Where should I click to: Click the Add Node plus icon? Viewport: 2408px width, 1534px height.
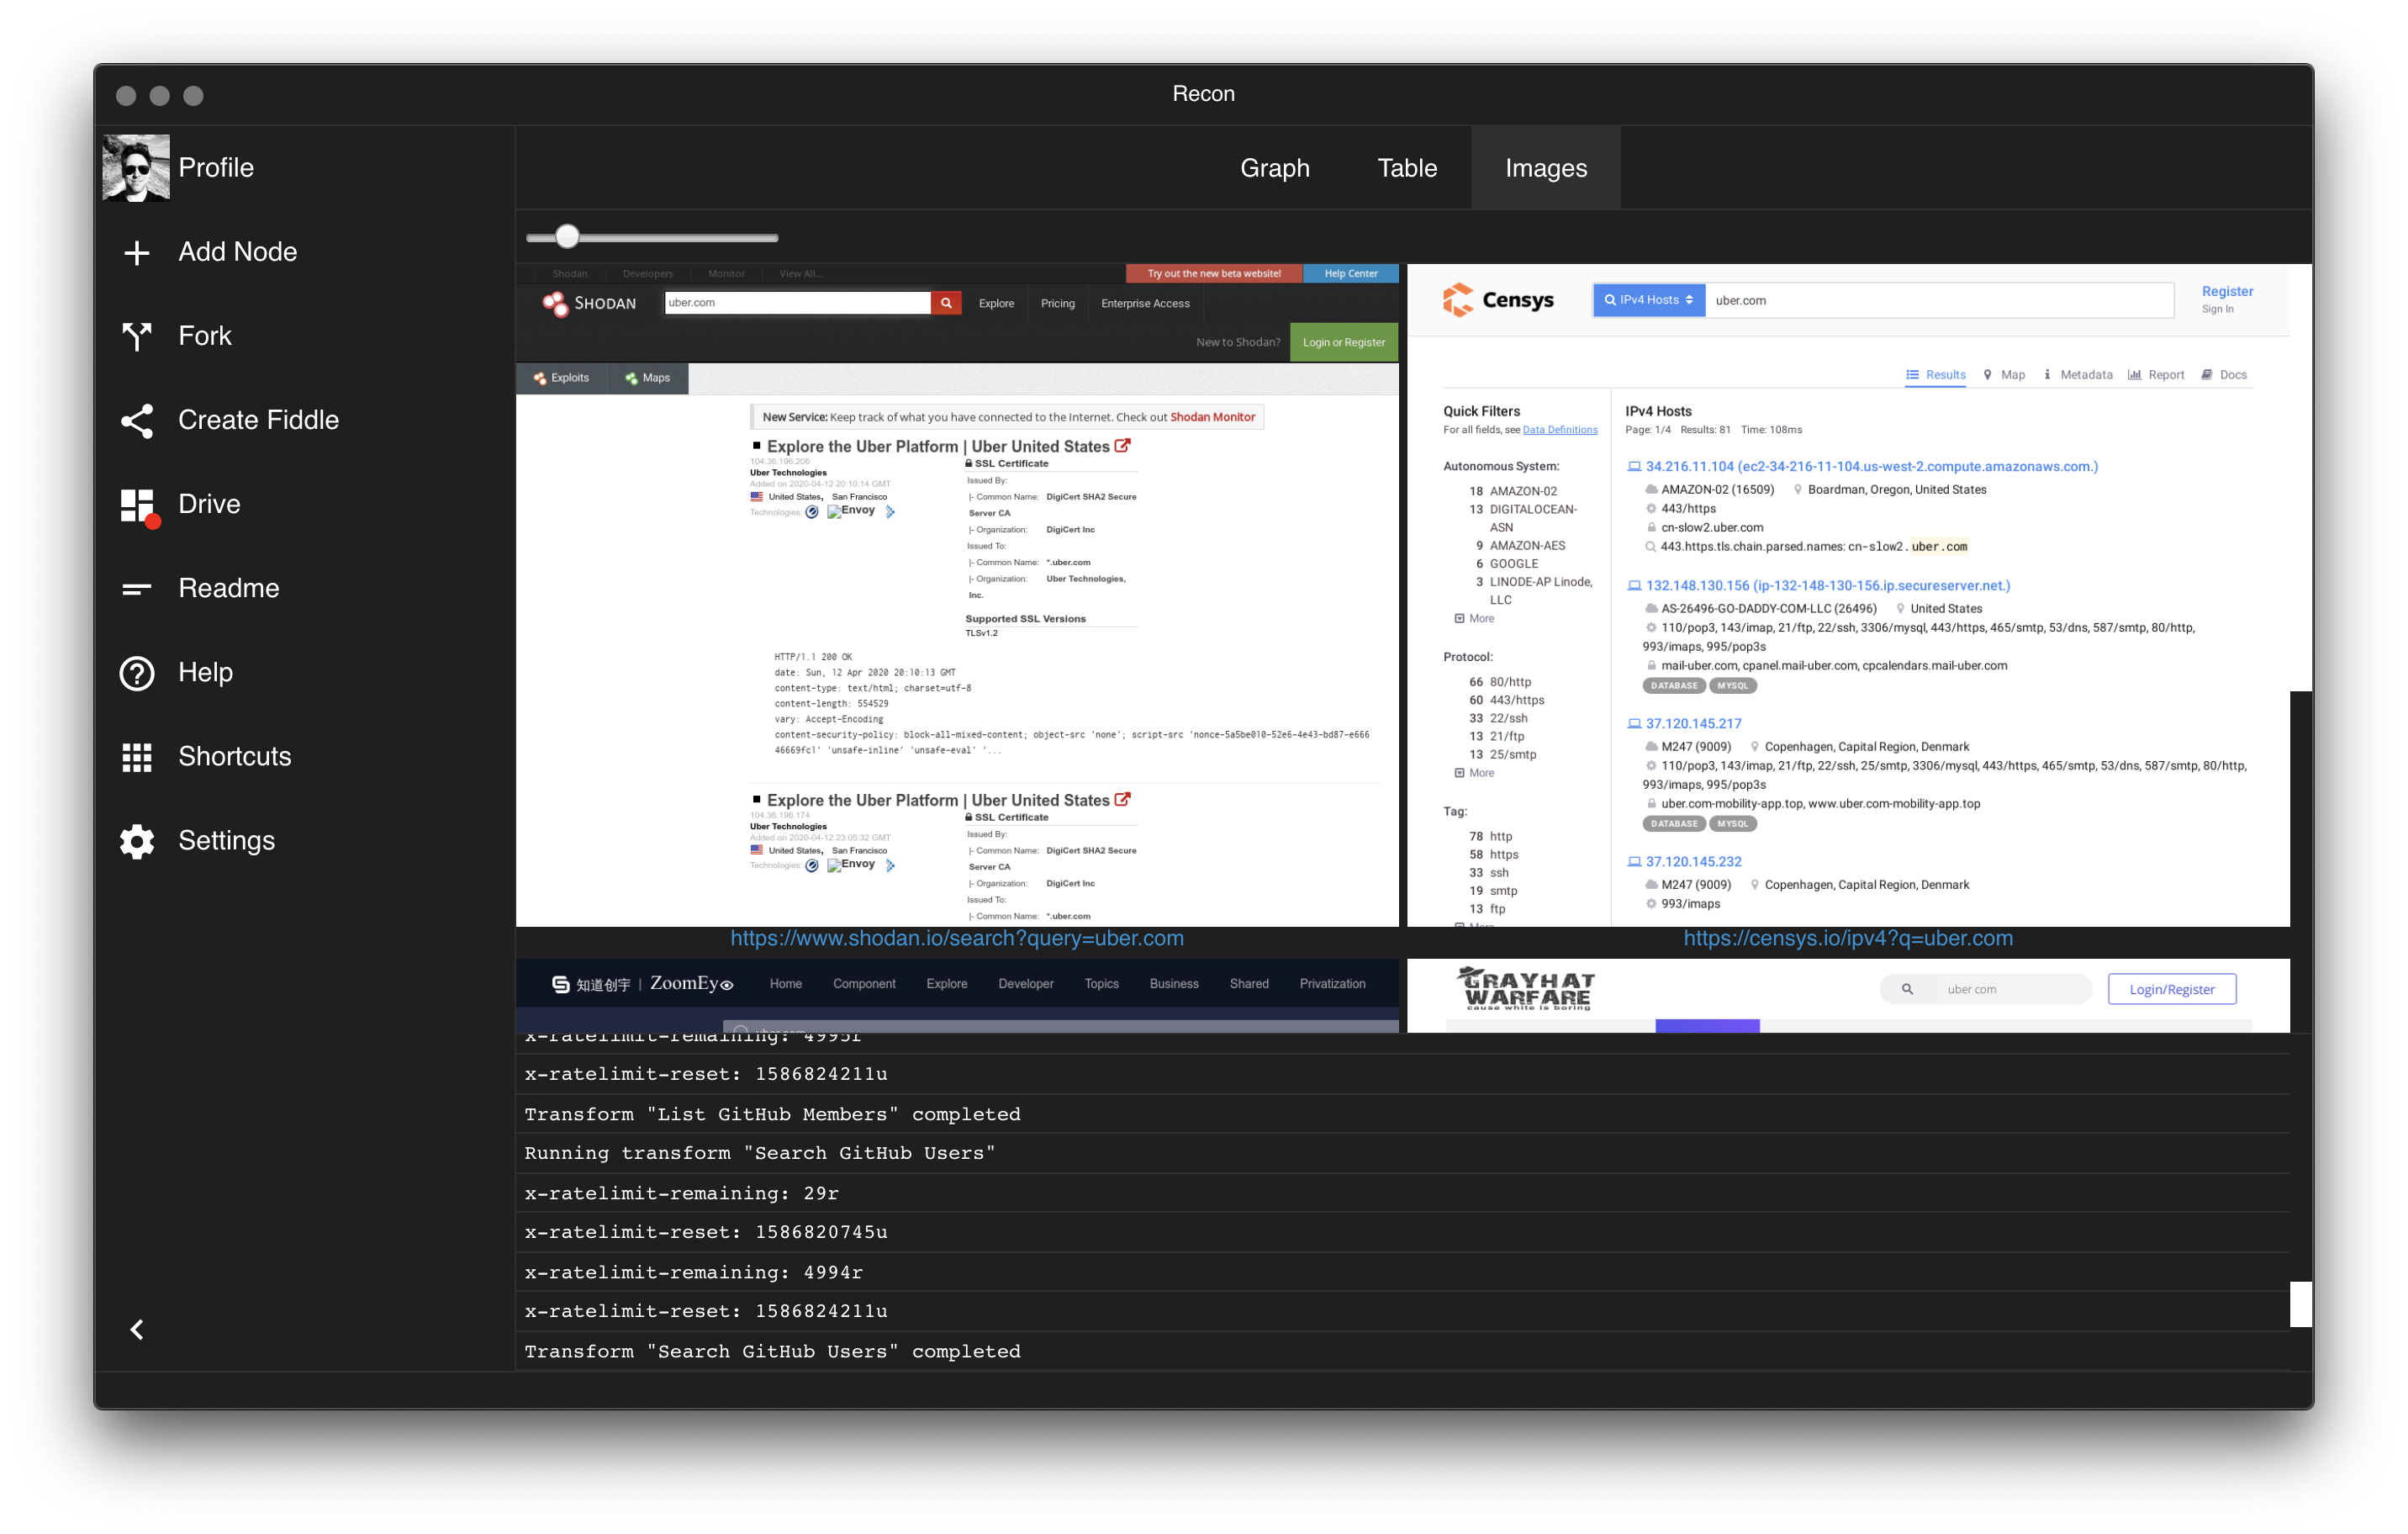click(x=136, y=252)
